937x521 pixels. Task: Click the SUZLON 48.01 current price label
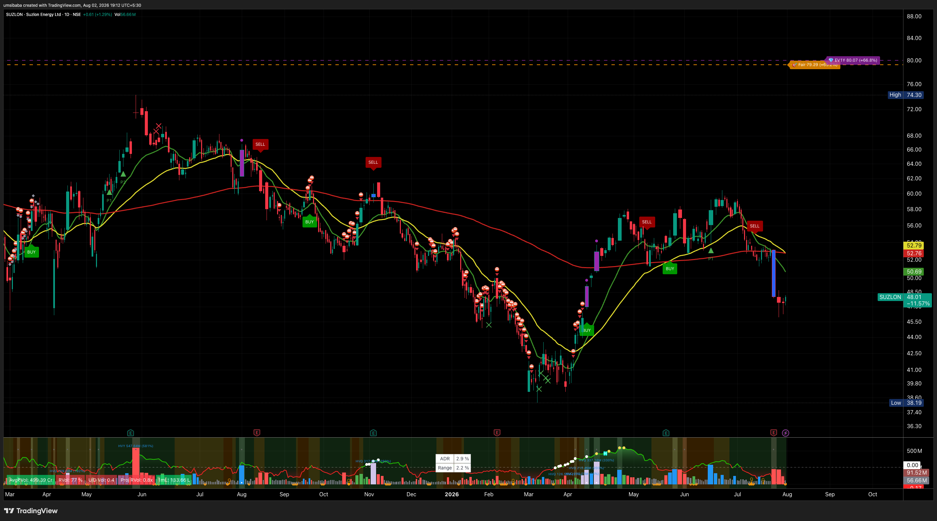(x=905, y=300)
